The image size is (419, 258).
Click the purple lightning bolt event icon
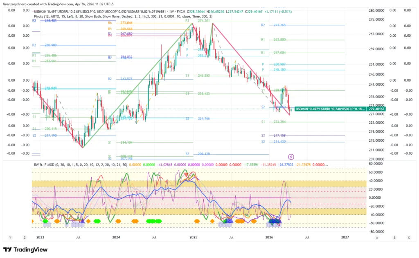291,156
